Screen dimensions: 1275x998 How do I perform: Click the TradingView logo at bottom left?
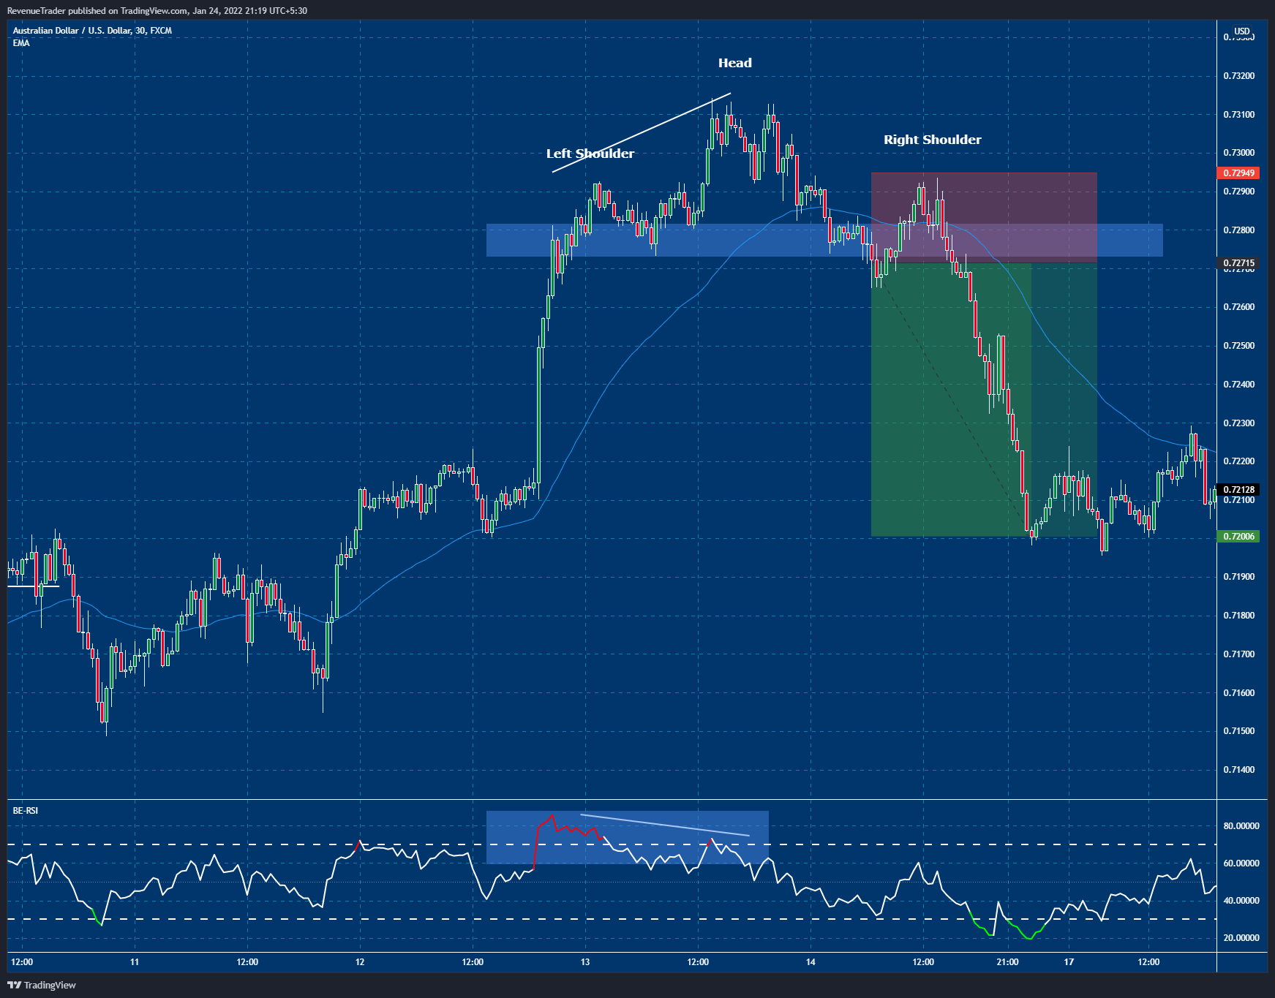(x=42, y=985)
